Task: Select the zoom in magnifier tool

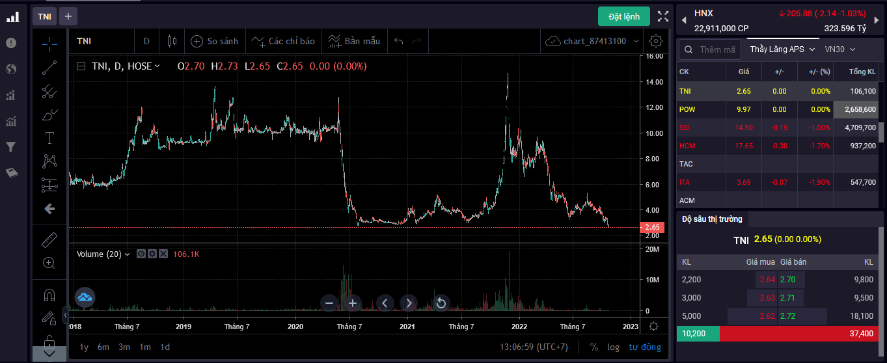Action: [49, 263]
